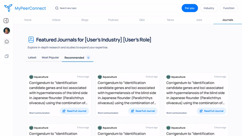Click Short communication label on middle card

point(108,113)
